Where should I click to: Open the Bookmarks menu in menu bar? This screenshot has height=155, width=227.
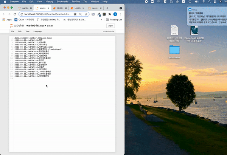[x=62, y=2]
